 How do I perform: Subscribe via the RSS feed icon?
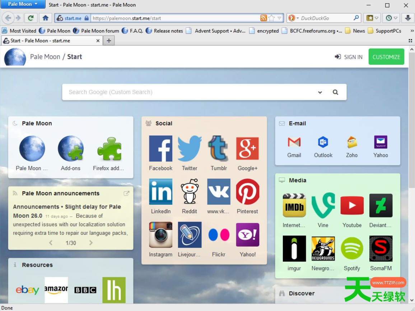pyautogui.click(x=264, y=18)
